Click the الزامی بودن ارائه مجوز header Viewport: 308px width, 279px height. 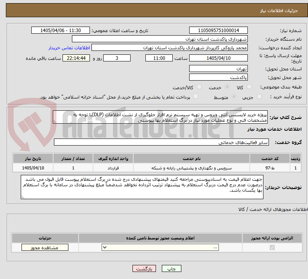point(272,238)
